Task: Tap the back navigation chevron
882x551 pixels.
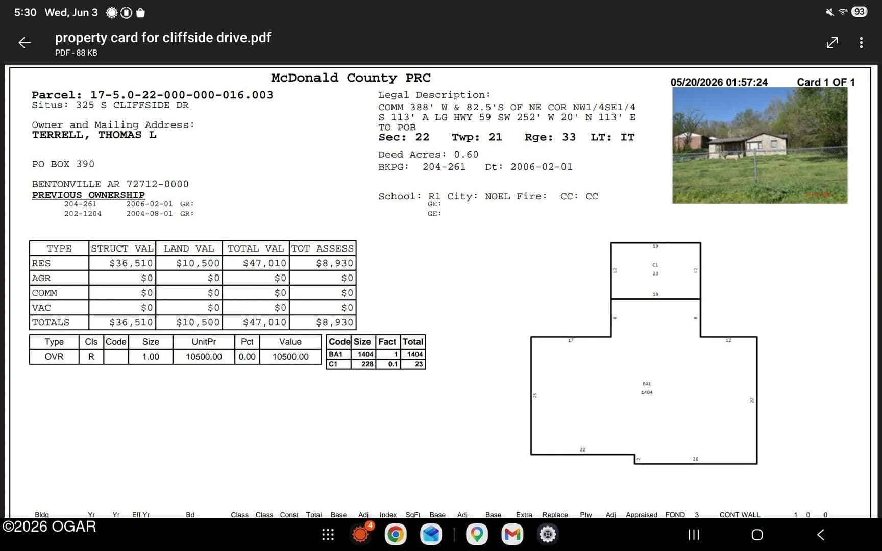Action: coord(821,535)
